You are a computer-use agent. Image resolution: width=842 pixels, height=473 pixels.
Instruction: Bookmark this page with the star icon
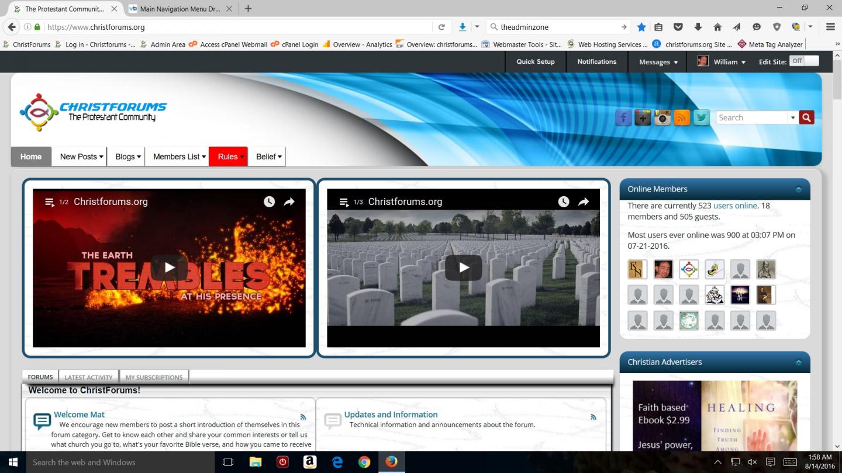(x=641, y=27)
